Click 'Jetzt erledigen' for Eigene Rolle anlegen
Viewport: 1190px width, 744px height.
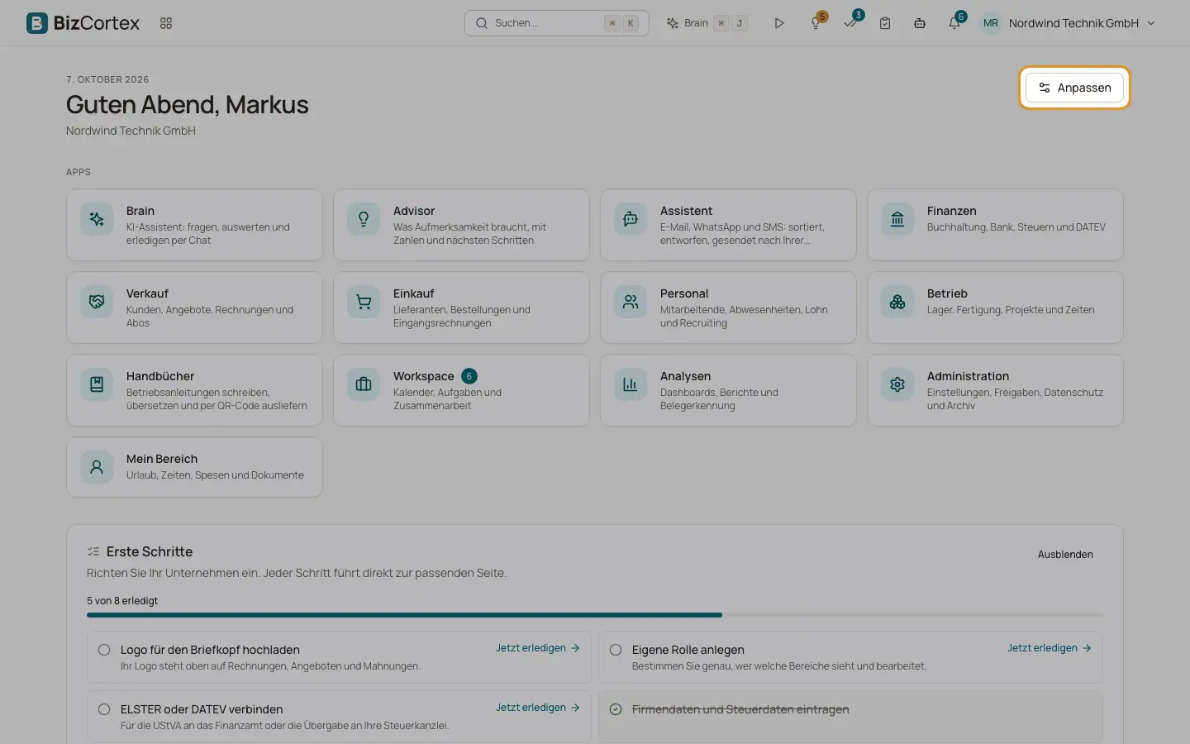1050,648
